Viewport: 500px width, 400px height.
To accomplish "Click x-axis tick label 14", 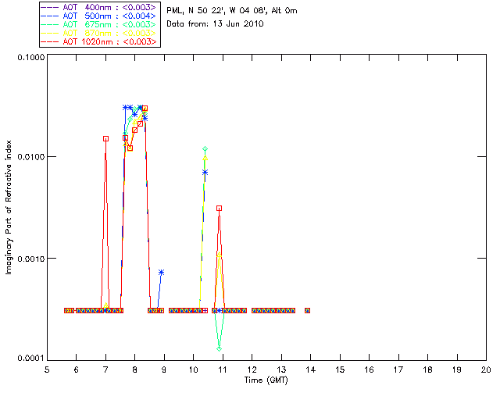I will [x=311, y=370].
